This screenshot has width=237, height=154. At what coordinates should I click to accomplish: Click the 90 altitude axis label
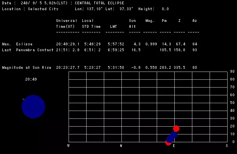232,72
